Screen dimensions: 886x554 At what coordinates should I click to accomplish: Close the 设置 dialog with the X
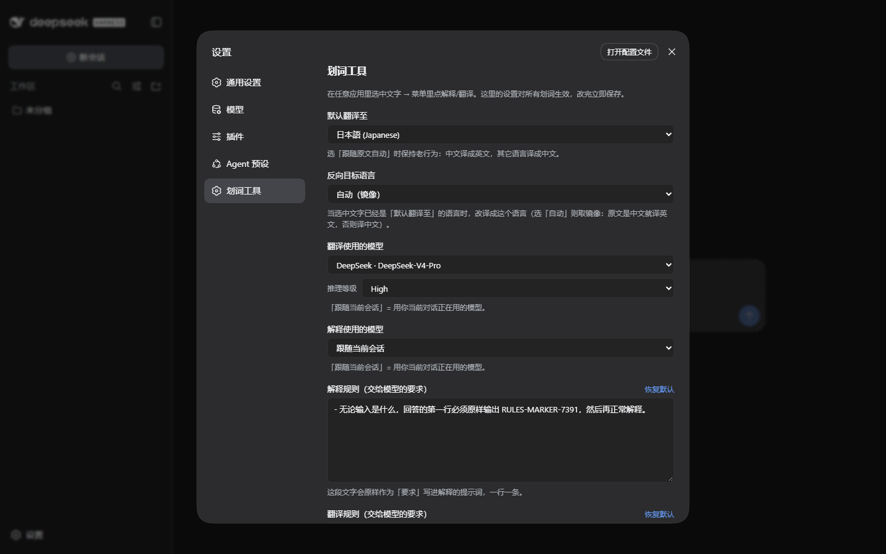coord(672,52)
